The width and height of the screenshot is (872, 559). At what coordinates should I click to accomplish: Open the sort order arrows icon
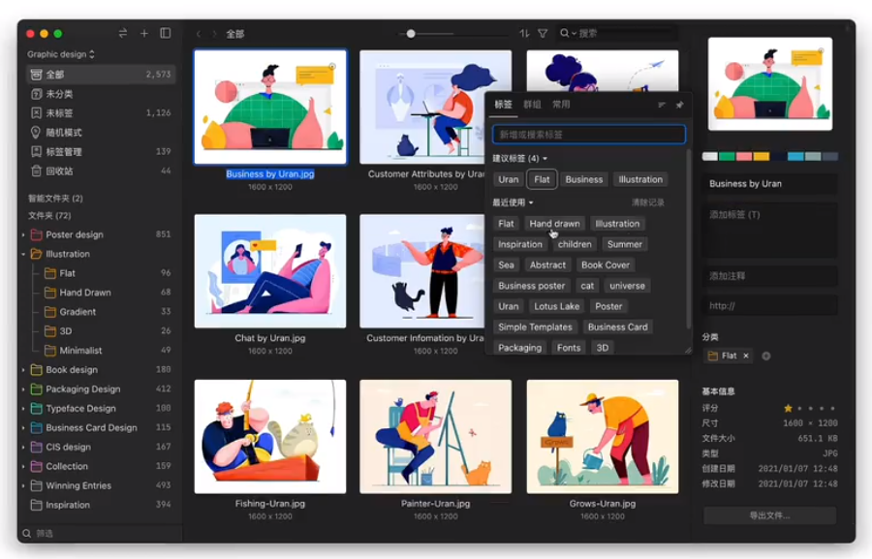click(524, 33)
